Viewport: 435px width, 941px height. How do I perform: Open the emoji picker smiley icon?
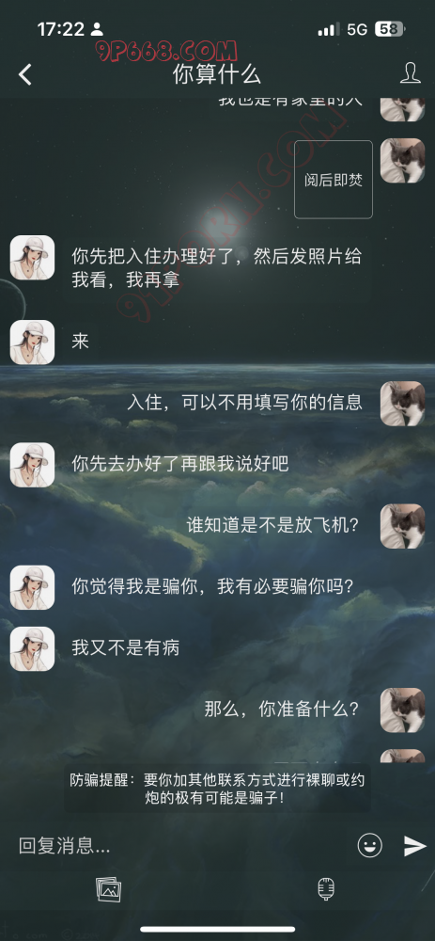coord(370,845)
